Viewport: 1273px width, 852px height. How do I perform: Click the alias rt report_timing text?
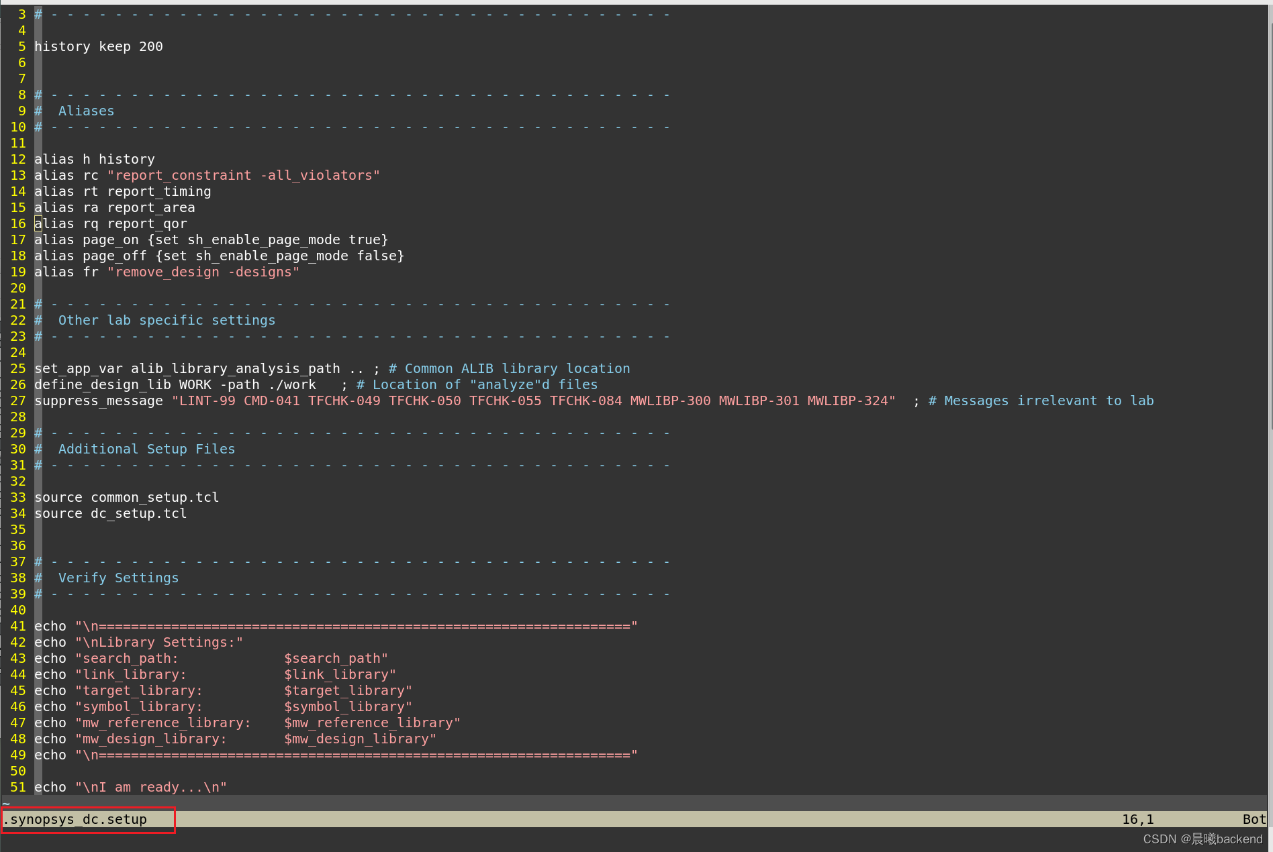(122, 191)
